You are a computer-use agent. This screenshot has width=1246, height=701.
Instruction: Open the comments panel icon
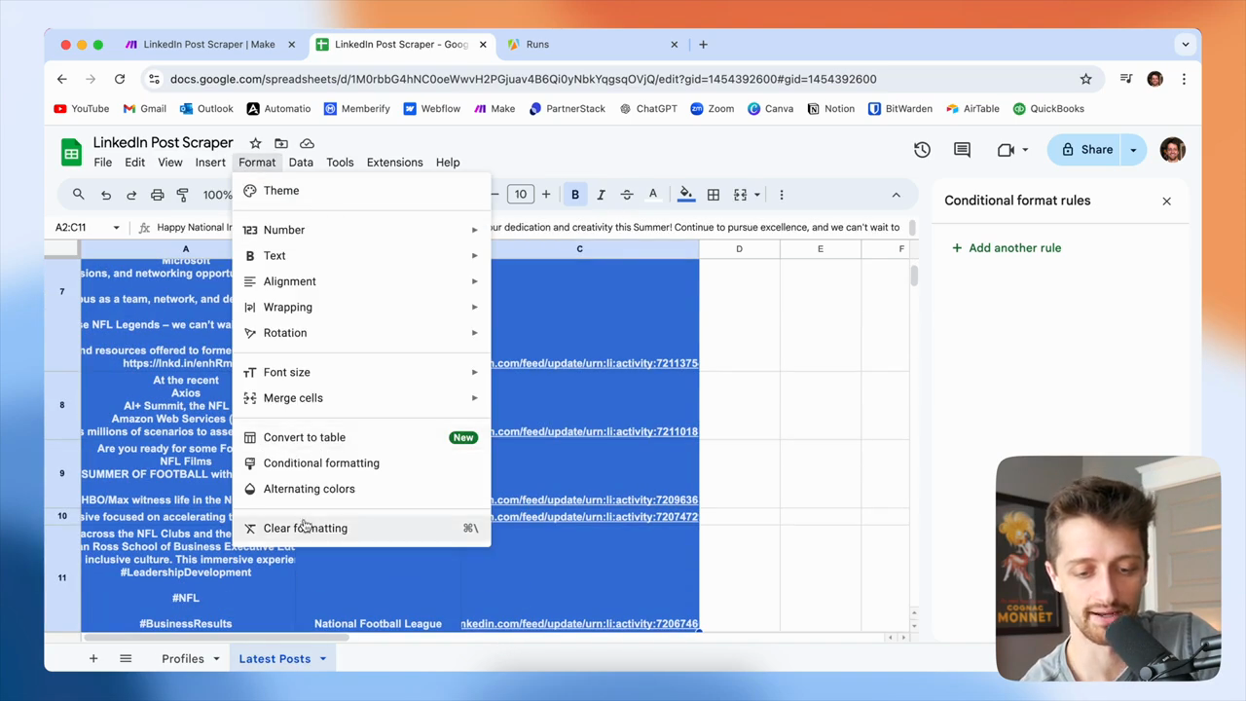(x=962, y=150)
